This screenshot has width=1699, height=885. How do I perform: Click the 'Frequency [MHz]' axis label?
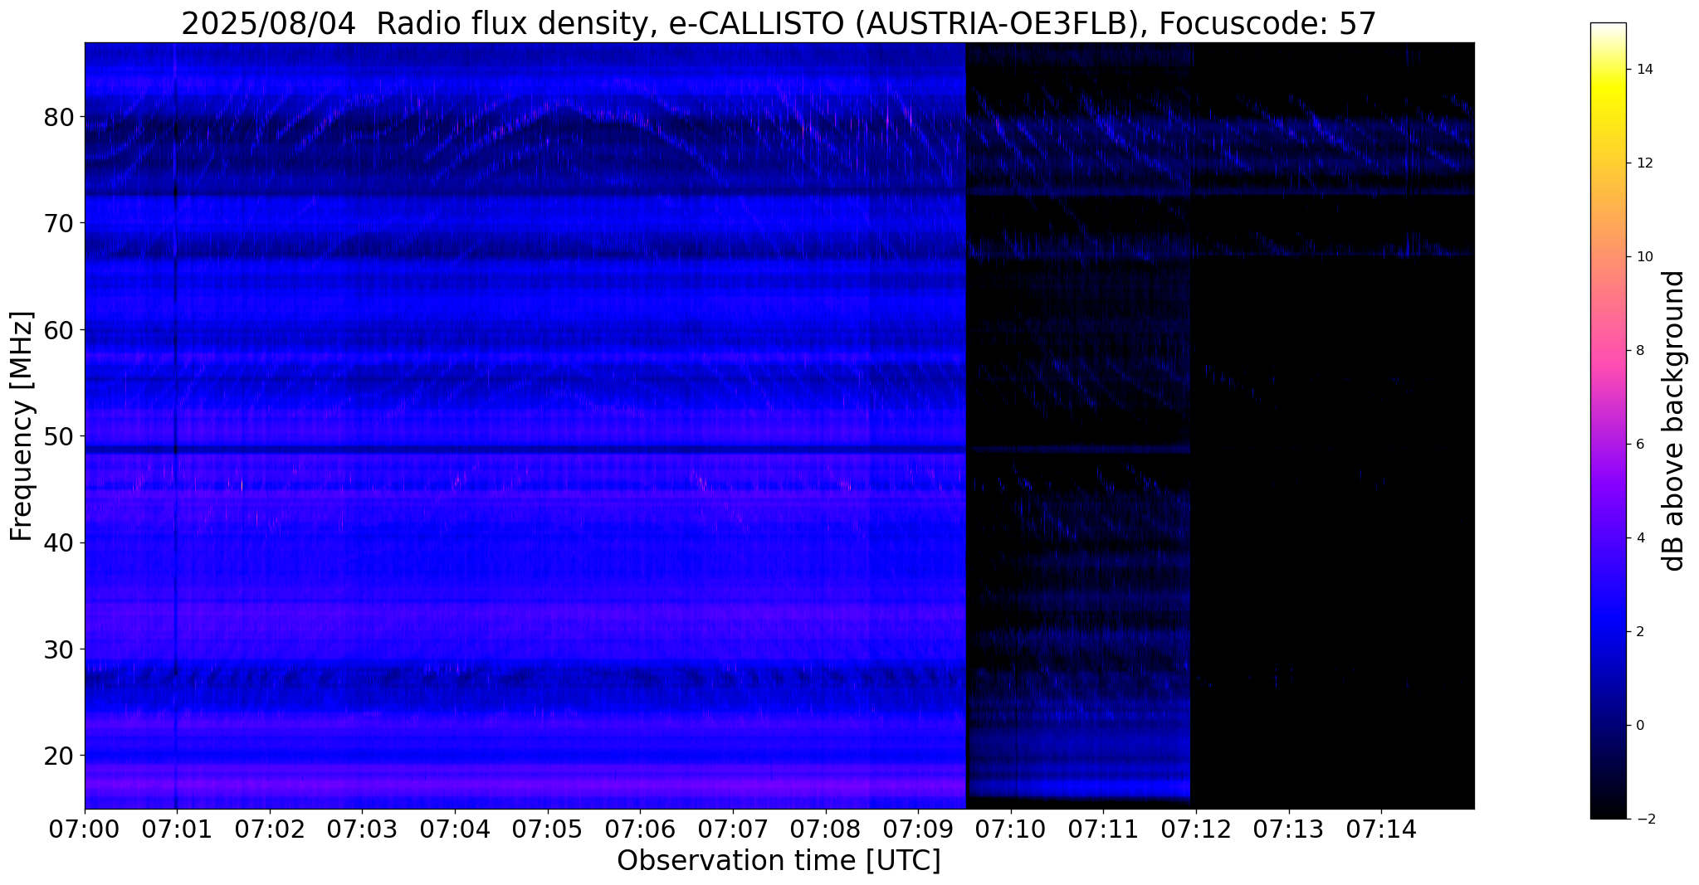click(x=22, y=426)
